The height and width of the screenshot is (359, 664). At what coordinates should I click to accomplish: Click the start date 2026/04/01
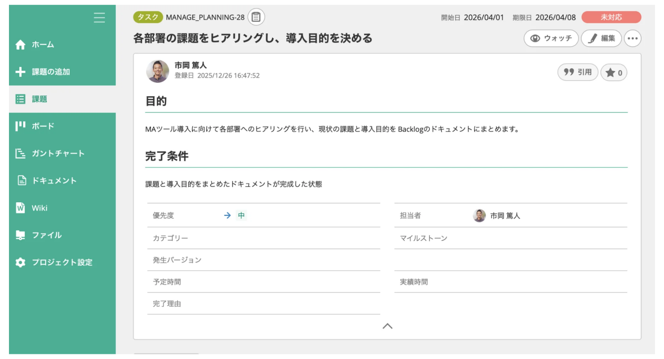[484, 17]
